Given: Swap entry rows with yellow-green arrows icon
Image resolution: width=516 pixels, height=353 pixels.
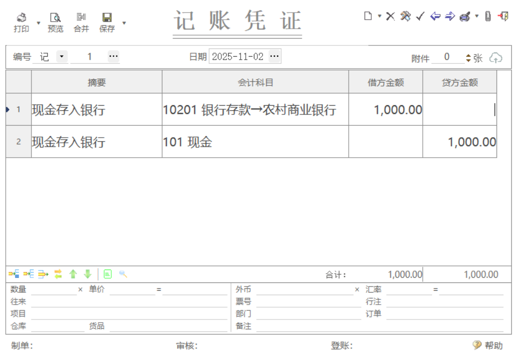Looking at the screenshot, I should pyautogui.click(x=58, y=274).
